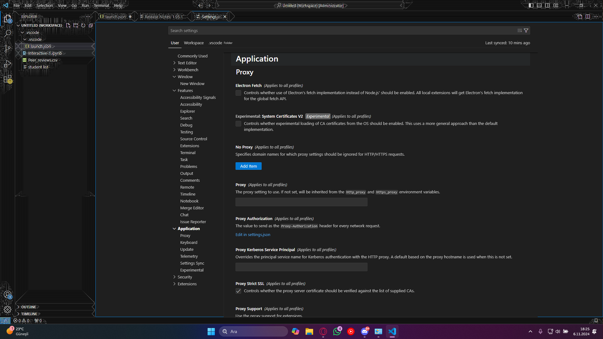This screenshot has height=339, width=603.
Task: Open Settings (JSON) editor icon
Action: pos(580,17)
